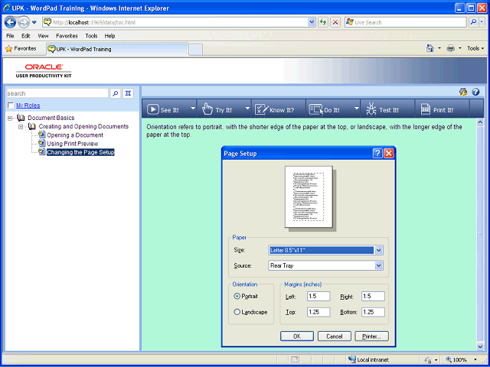
Task: Click the Live Search magnifier button
Action: point(473,22)
